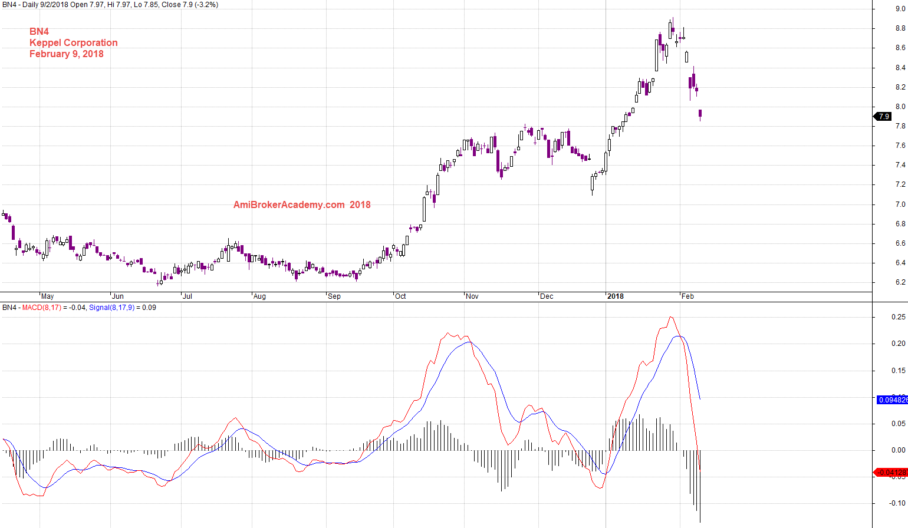Click the 6.6 price axis label
This screenshot has height=528, width=908.
(900, 243)
